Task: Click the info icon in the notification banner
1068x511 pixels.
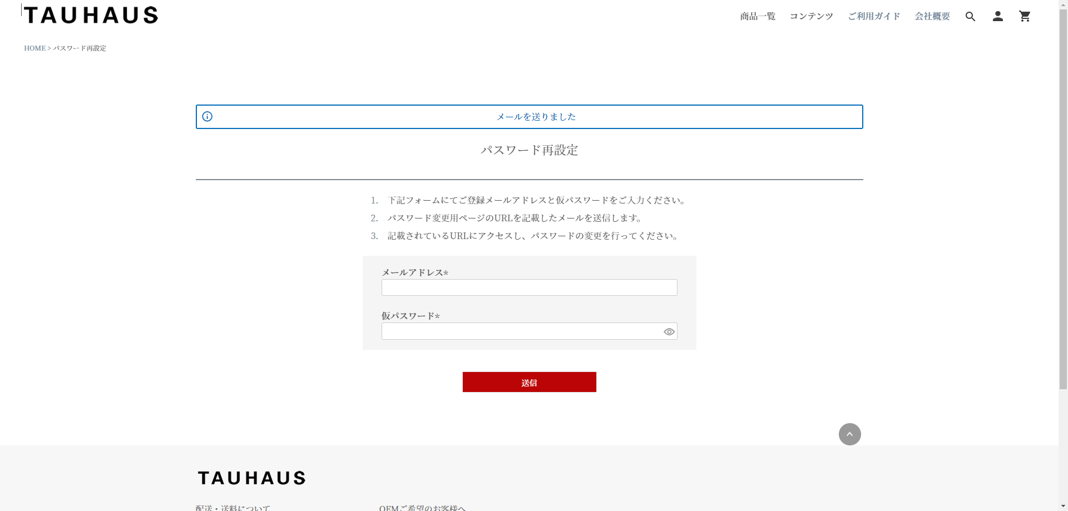Action: coord(207,117)
